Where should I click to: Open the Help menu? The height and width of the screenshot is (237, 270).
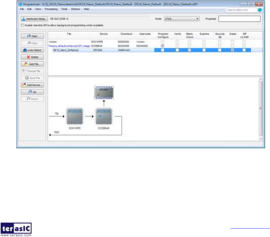click(86, 9)
